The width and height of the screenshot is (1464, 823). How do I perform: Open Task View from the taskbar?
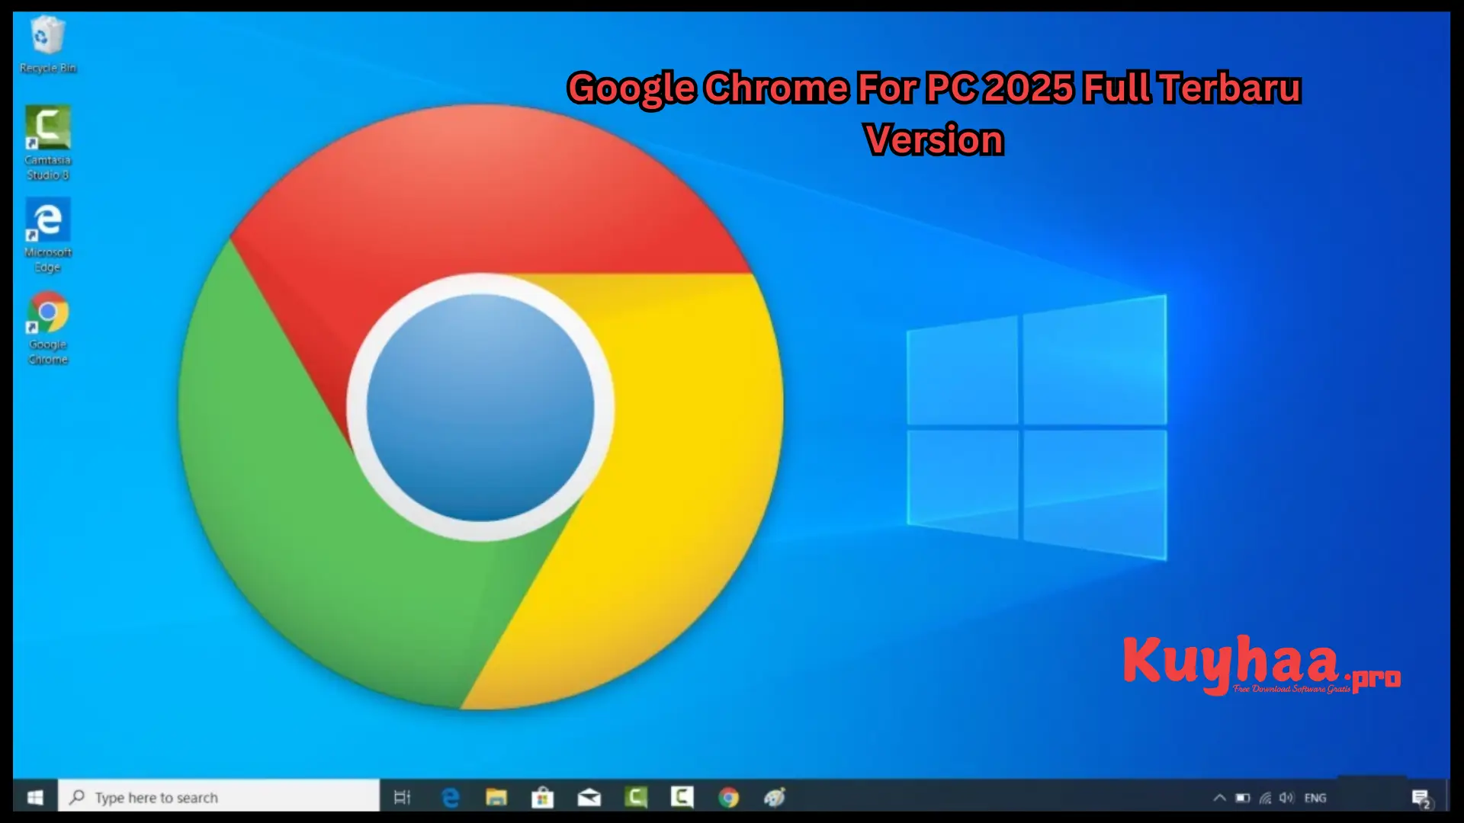click(402, 797)
